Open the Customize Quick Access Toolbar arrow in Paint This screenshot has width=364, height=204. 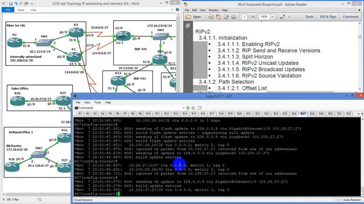pyautogui.click(x=32, y=4)
